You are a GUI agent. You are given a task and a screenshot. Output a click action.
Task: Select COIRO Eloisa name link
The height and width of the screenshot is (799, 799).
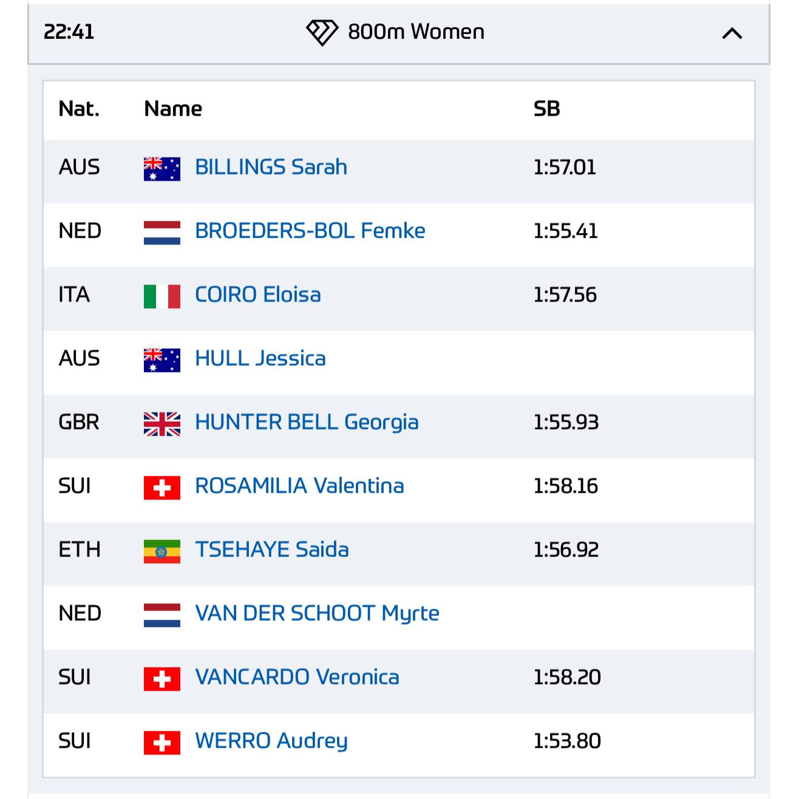pyautogui.click(x=258, y=294)
